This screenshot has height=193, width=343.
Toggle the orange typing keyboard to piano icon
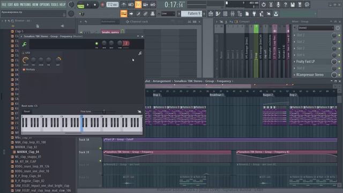(124, 13)
